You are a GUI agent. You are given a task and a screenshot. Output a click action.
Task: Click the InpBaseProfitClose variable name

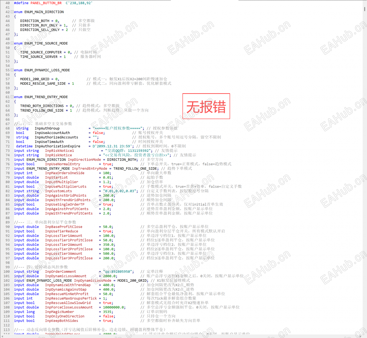coord(64,227)
